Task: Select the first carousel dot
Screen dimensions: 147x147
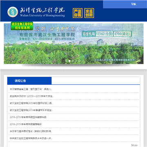Action: (x=66, y=61)
